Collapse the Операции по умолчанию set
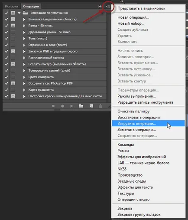This screenshot has height=220, width=188. pyautogui.click(x=19, y=13)
